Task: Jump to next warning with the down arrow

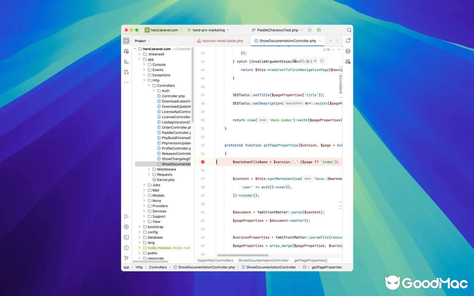Action: click(x=339, y=49)
